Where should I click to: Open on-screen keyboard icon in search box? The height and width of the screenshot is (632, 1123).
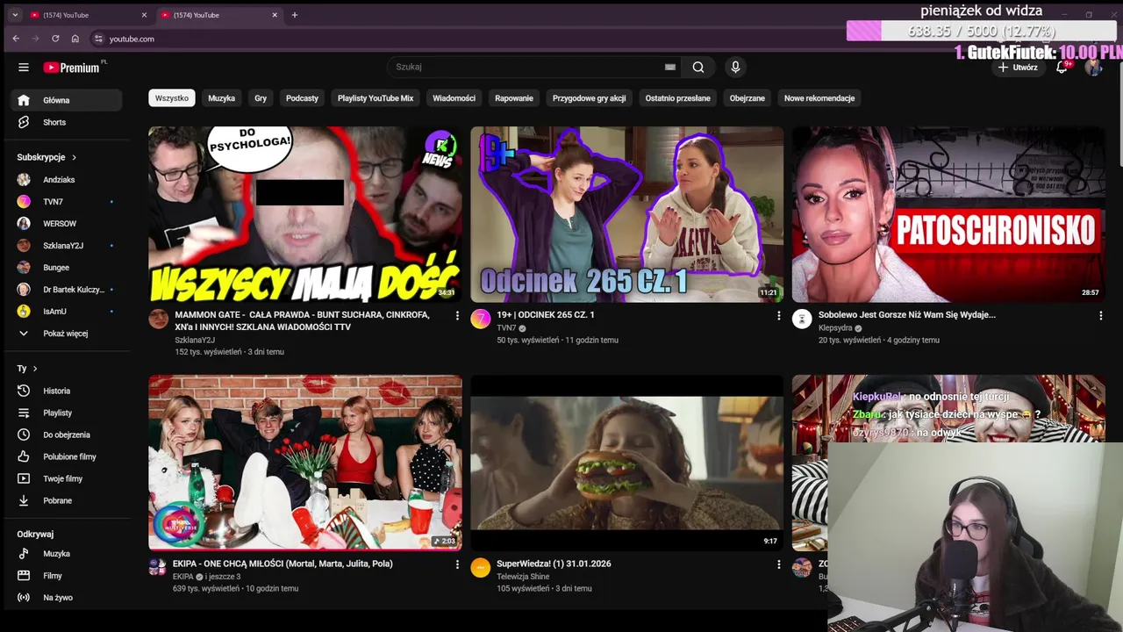coord(670,67)
